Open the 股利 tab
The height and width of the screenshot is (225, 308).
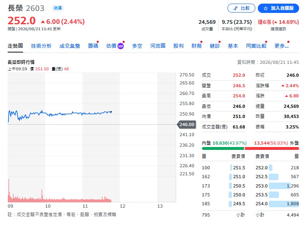pos(178,46)
